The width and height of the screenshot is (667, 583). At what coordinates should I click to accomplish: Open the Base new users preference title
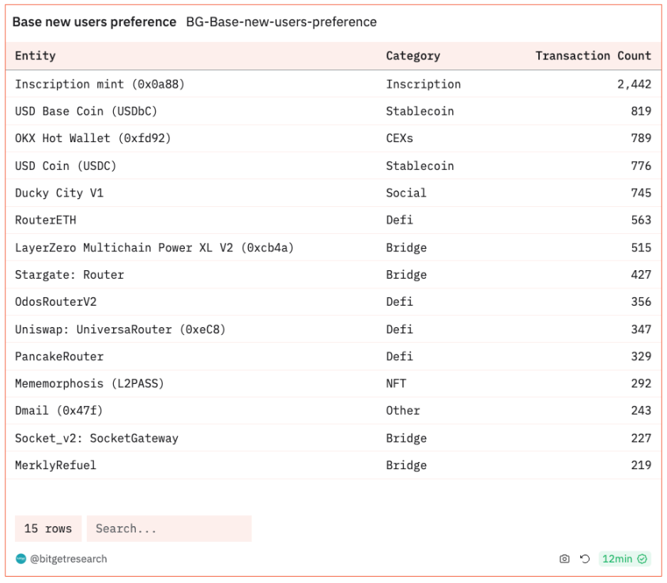coord(94,22)
